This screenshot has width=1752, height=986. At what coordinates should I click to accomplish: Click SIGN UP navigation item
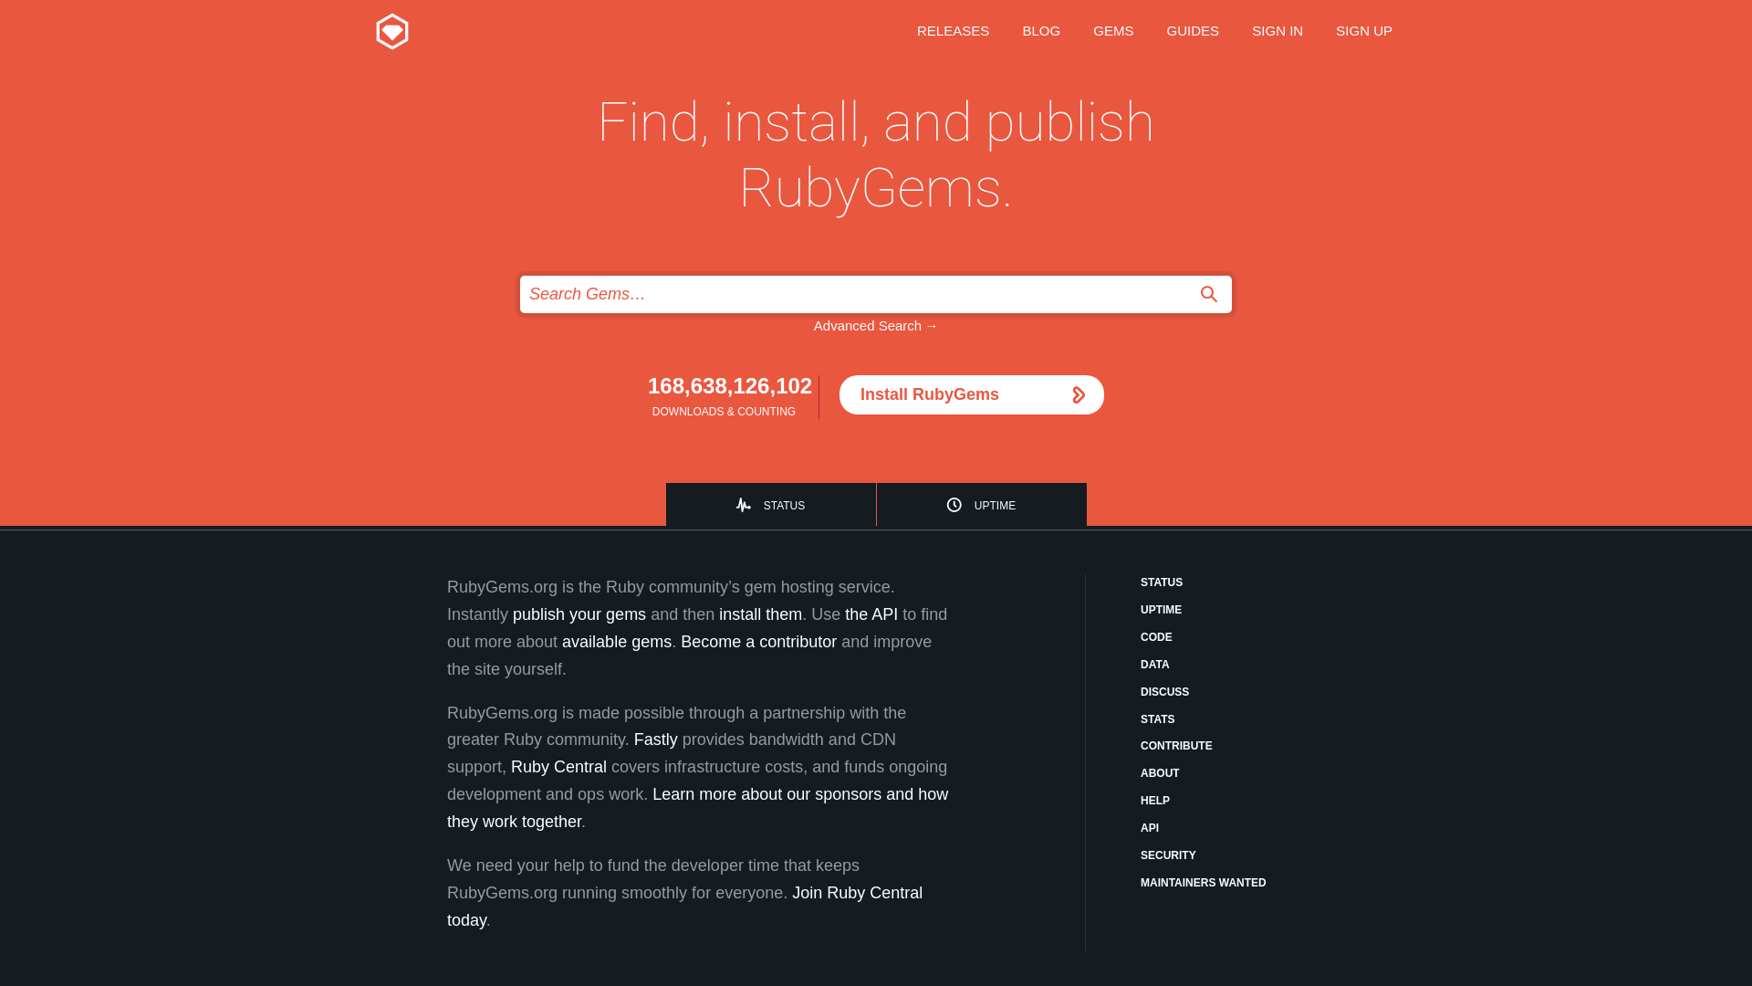coord(1363,30)
